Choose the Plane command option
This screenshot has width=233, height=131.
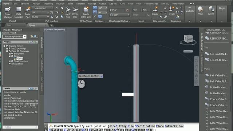(160, 126)
